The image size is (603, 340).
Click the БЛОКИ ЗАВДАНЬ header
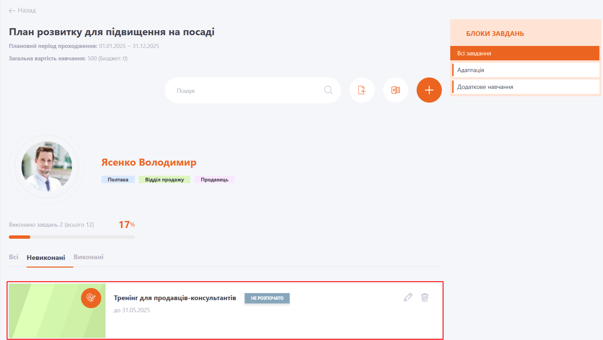[495, 34]
